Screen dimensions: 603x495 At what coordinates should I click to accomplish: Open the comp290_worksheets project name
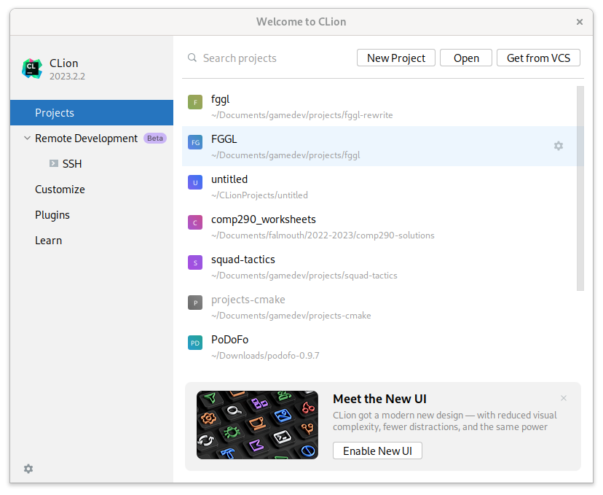pos(264,219)
